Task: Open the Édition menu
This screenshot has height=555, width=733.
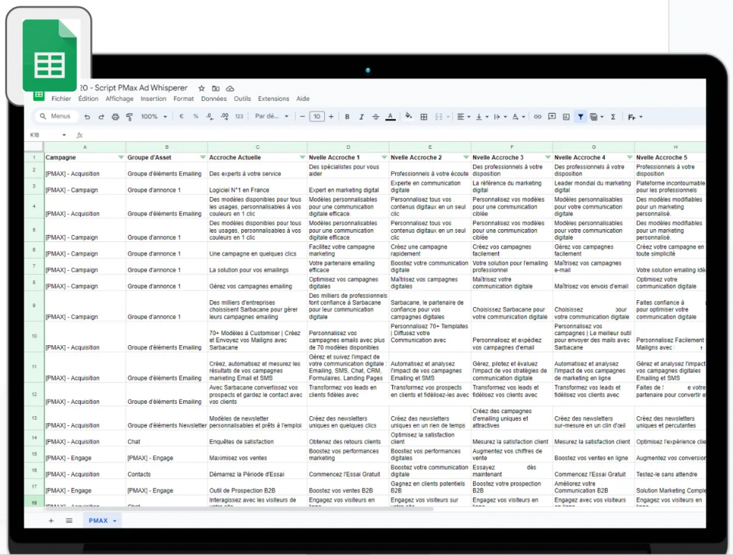Action: coord(88,99)
